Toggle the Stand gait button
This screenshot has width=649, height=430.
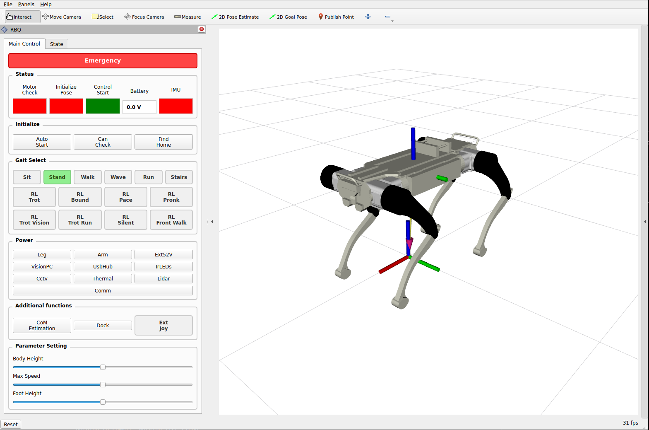point(57,177)
